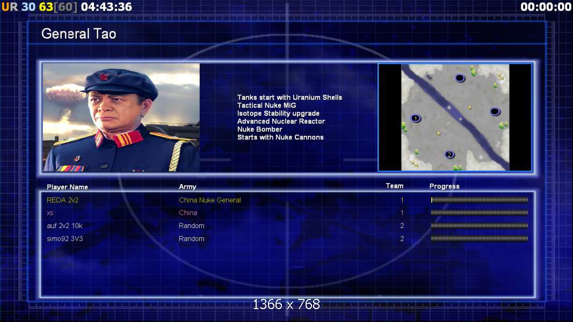Click the UR overlay label
Viewport: 573px width, 322px height.
click(x=10, y=6)
